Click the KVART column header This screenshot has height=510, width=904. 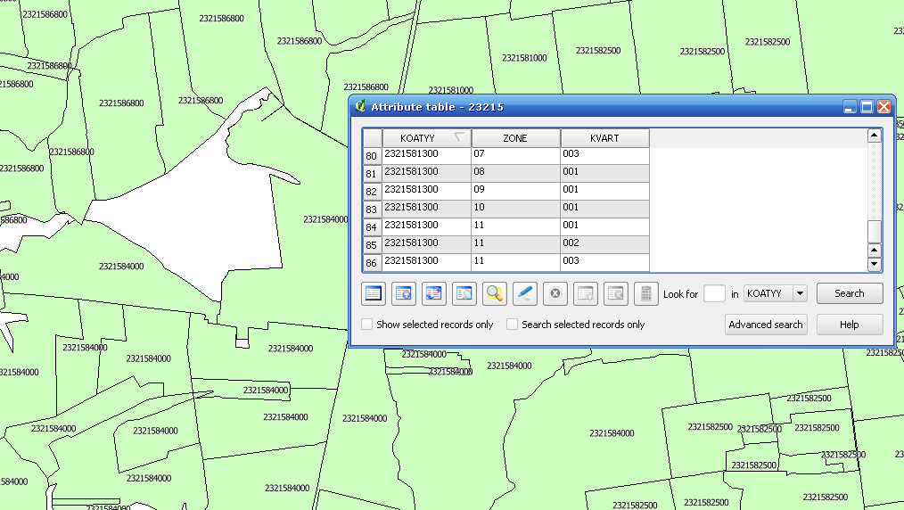(x=604, y=138)
